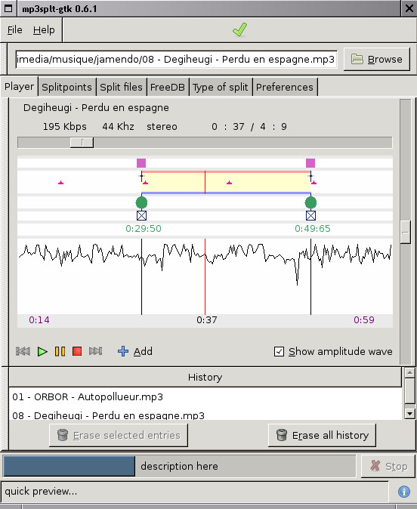Add a splitpoint with Add button

tap(135, 351)
